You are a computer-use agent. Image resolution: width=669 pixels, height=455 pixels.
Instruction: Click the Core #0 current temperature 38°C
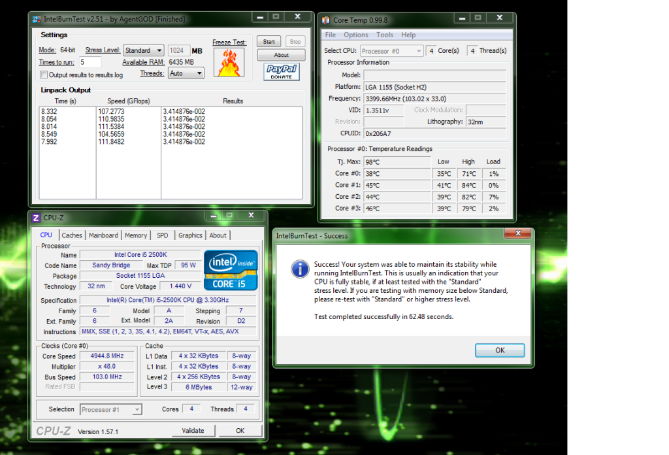[x=397, y=174]
